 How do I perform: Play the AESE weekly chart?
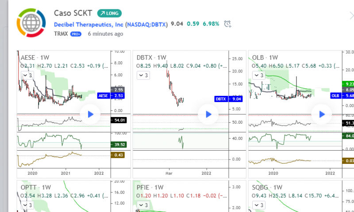click(x=90, y=114)
